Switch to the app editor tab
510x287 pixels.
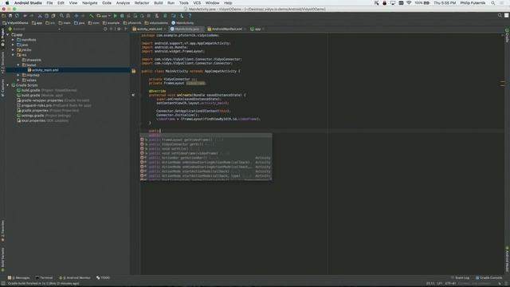[x=257, y=29]
